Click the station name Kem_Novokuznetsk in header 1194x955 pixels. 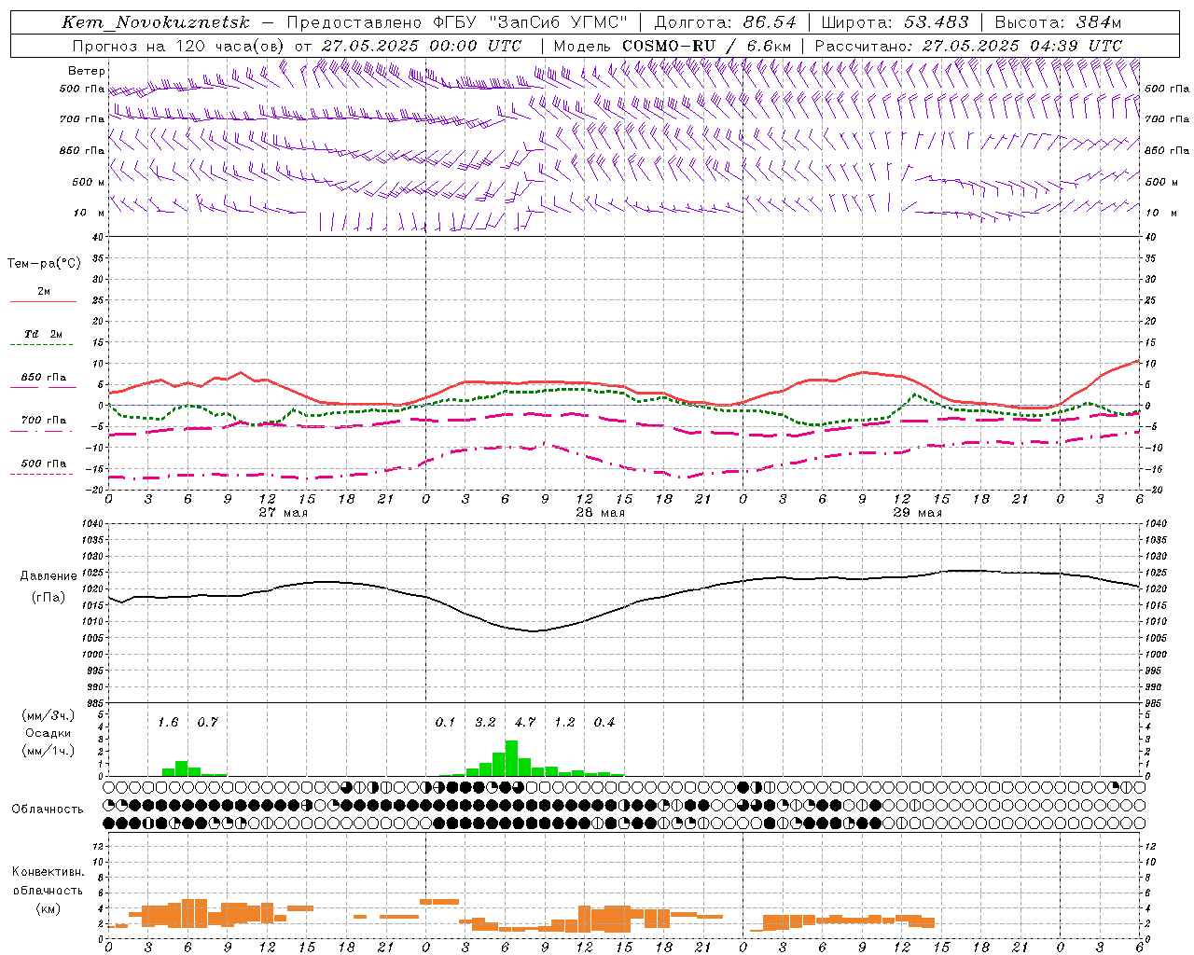[x=156, y=22]
